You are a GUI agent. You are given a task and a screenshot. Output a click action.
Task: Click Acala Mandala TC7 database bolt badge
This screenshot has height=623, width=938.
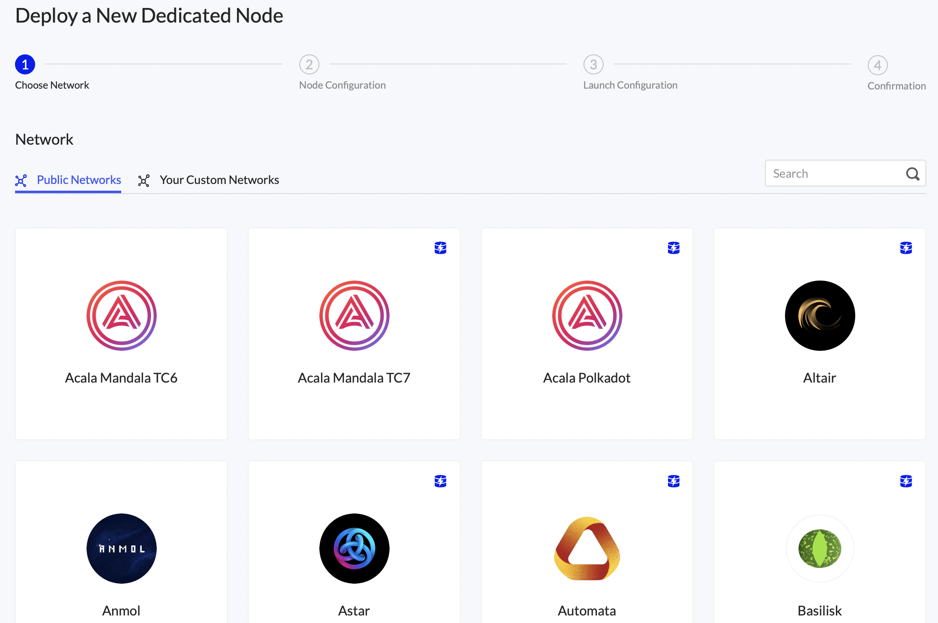[440, 248]
